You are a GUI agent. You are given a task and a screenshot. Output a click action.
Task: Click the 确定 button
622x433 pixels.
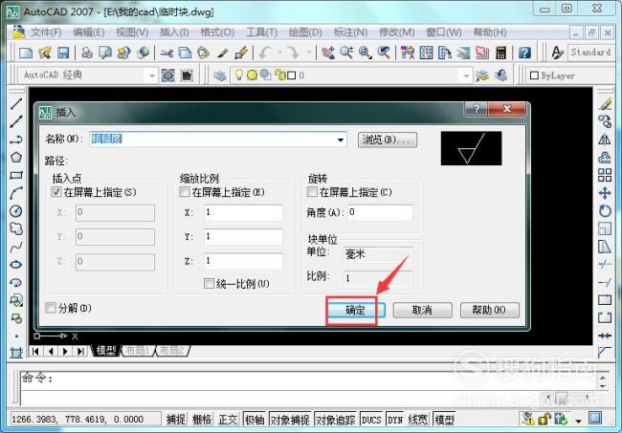coord(355,311)
